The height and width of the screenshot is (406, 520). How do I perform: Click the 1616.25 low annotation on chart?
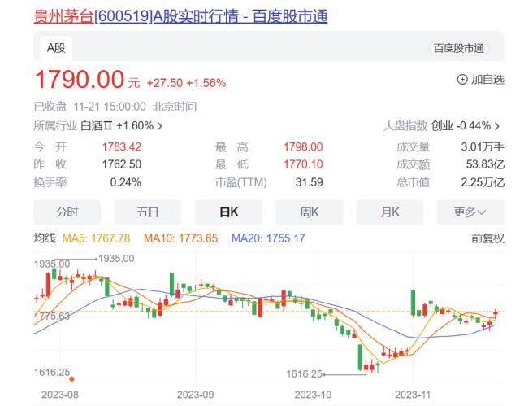tap(304, 374)
